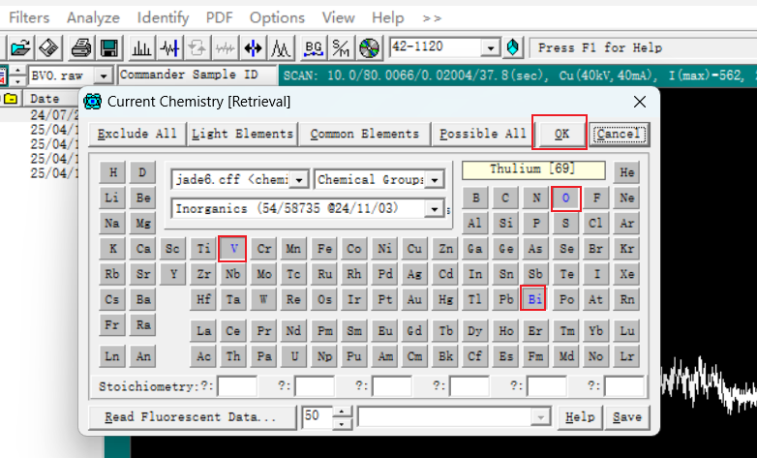Open the Help menu in menu bar

click(x=387, y=17)
